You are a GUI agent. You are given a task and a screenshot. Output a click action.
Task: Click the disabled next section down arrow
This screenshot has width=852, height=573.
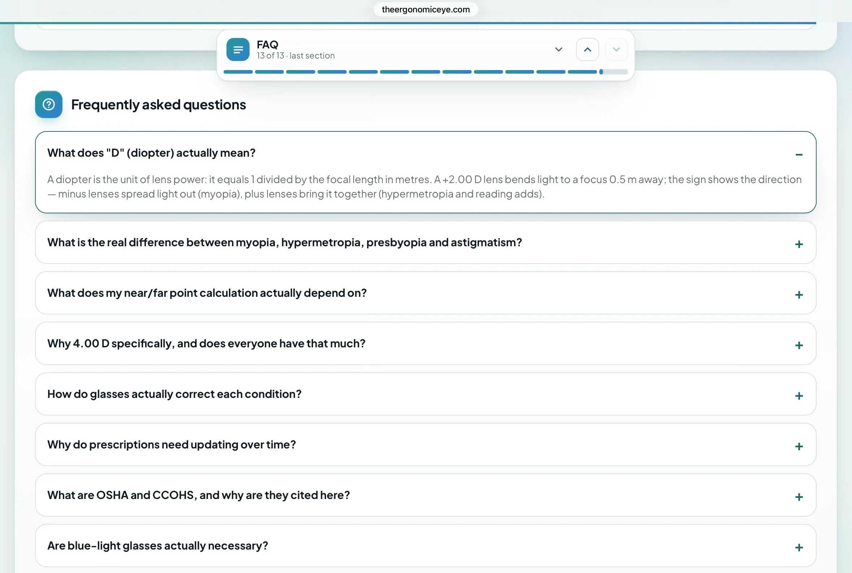(616, 49)
